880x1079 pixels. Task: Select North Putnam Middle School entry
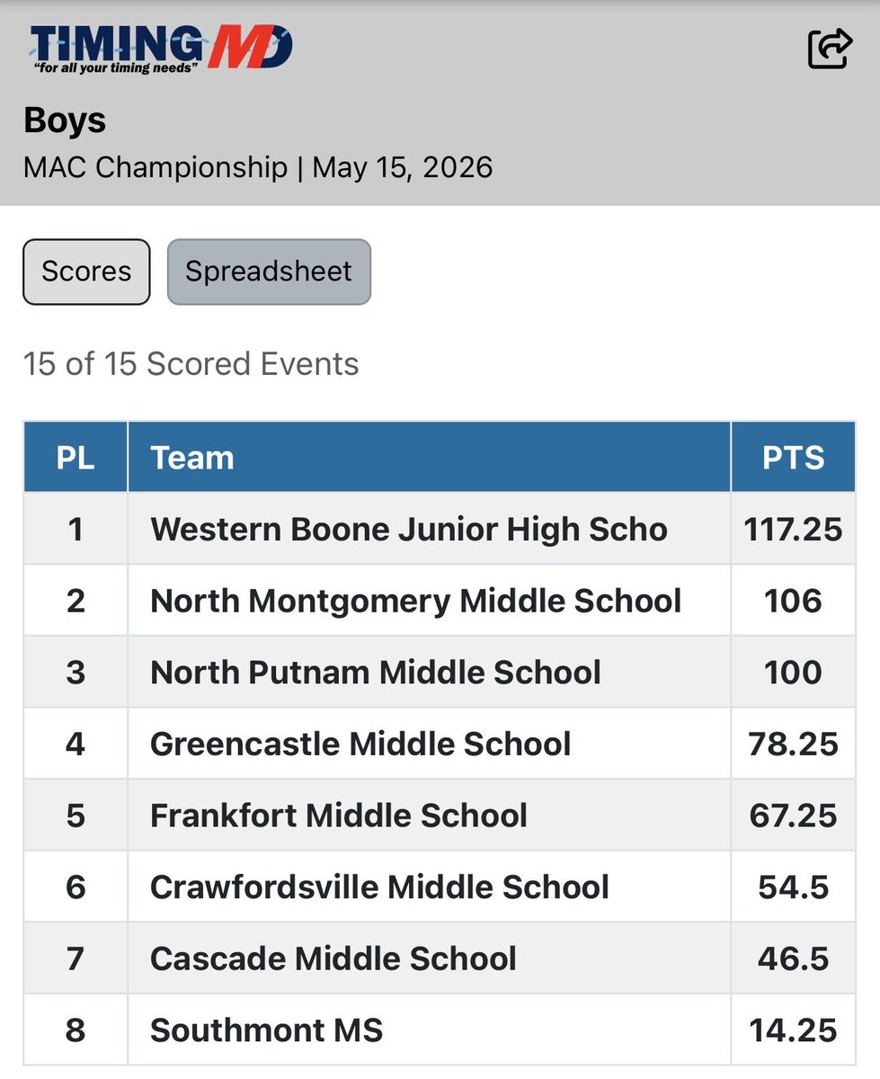pos(440,672)
